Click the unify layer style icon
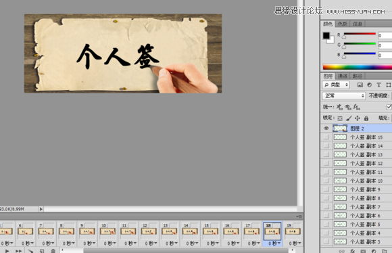This screenshot has height=253, width=392. (x=356, y=107)
